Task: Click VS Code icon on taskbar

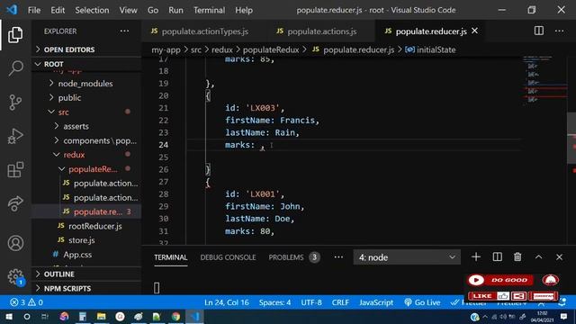Action: [194, 316]
